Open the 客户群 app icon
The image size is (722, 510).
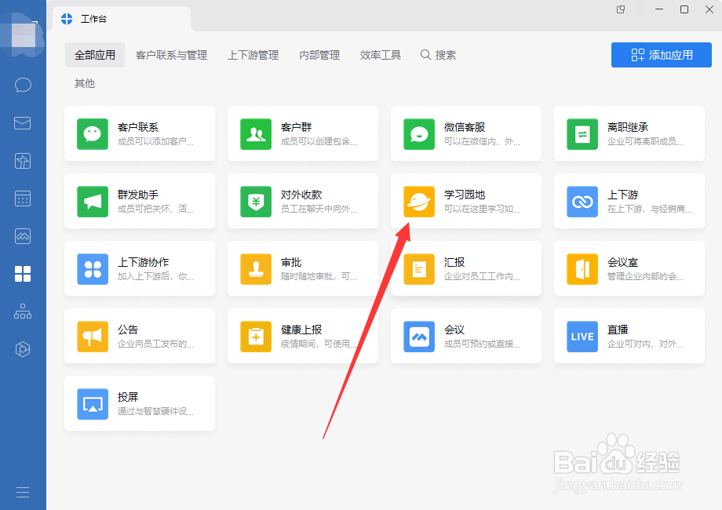256,134
